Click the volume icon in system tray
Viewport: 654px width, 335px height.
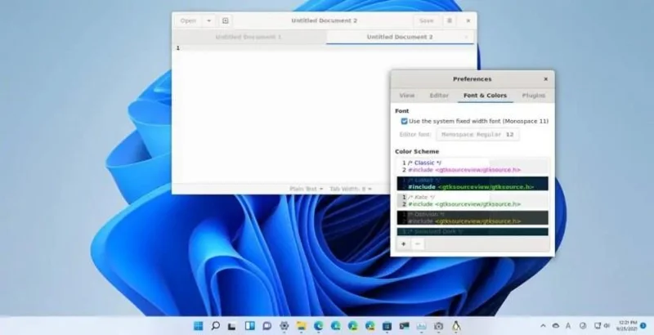(607, 326)
